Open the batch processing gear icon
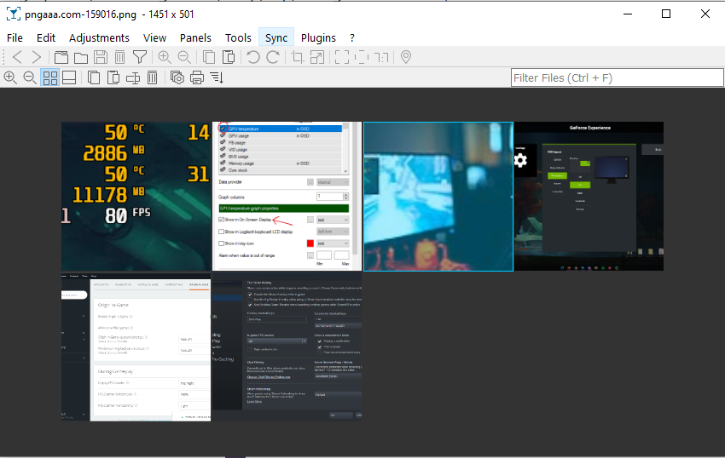Screen dimensions: 725x458 click(177, 77)
